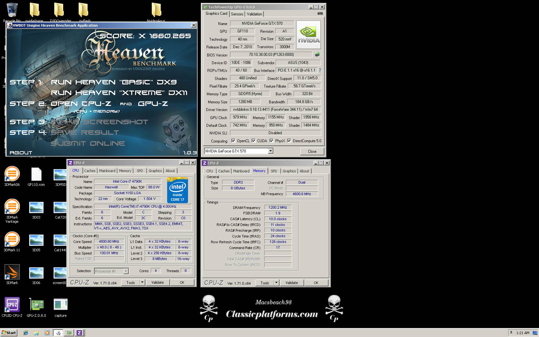This screenshot has height=337, width=539.
Task: Click the Start button
Action: (x=9, y=333)
